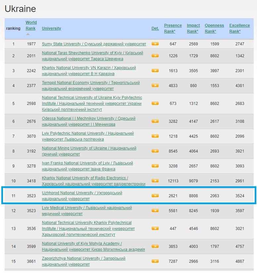Open Uzhhorod National University link

pos(82,196)
